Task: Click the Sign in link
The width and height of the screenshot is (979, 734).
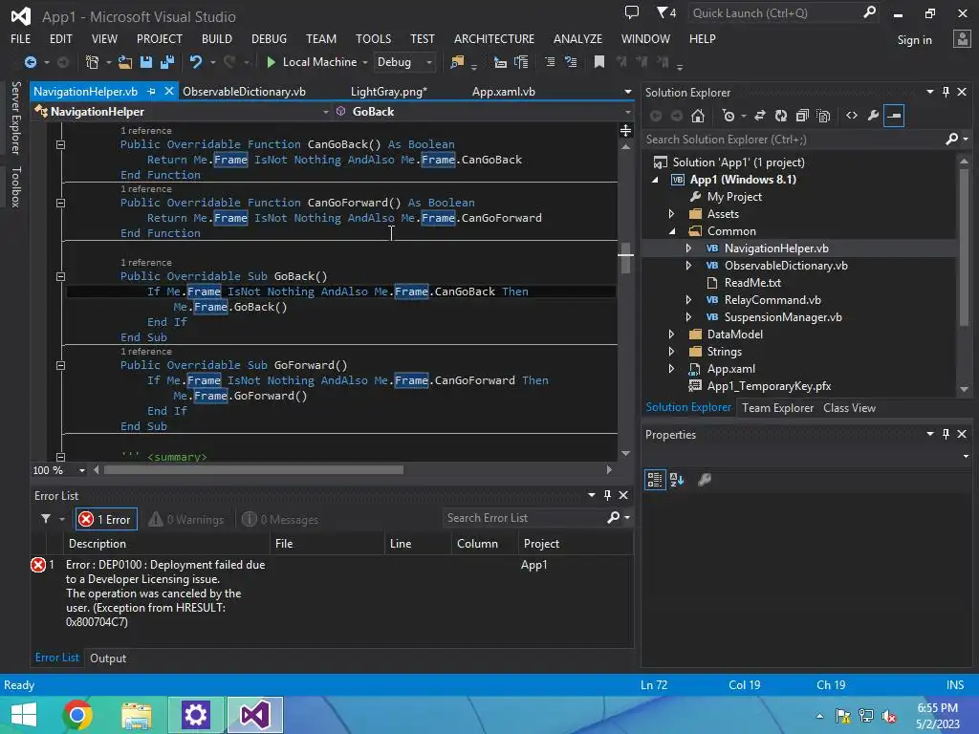Action: coord(914,40)
